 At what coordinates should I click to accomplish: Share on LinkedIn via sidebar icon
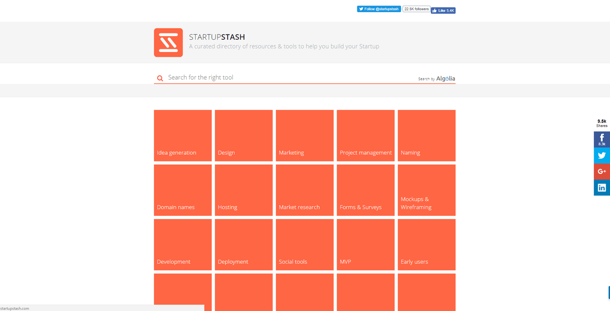(x=602, y=188)
